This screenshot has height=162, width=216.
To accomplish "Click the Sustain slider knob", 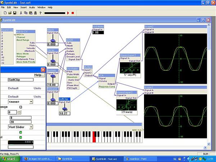I will pyautogui.click(x=53, y=76).
